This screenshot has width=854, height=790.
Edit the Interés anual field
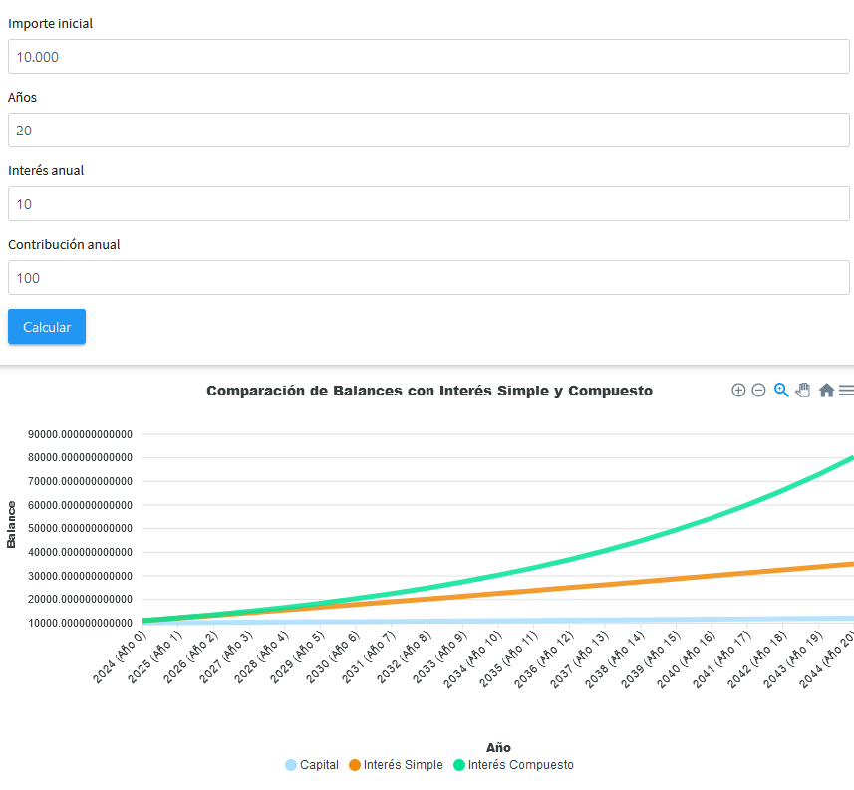pos(428,203)
